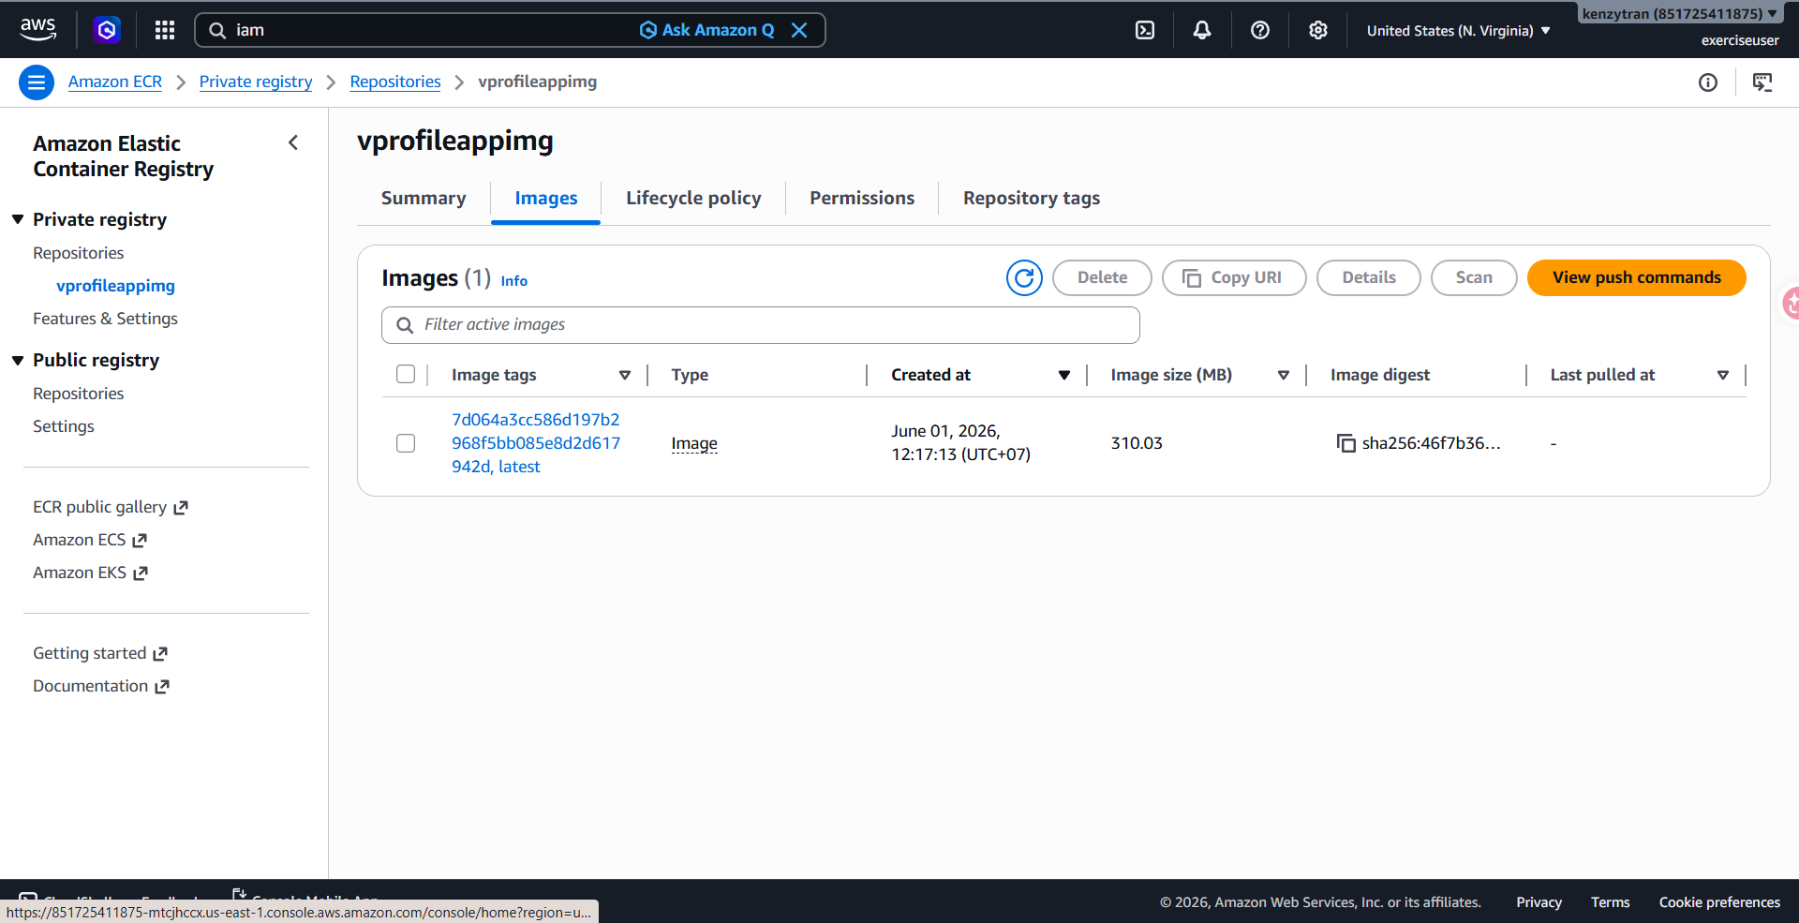Open the United States (N. Virginia) region dropdown

tap(1458, 31)
